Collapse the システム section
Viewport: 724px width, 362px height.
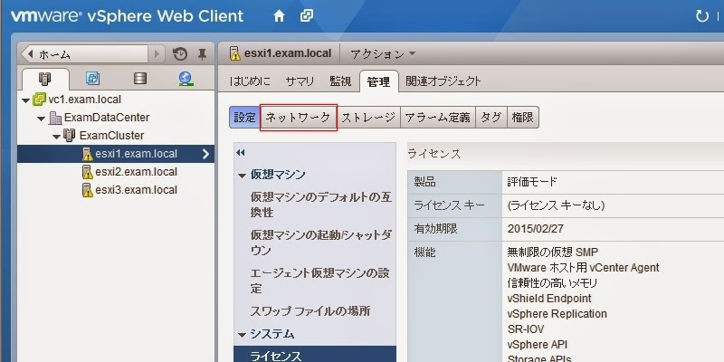[x=242, y=335]
